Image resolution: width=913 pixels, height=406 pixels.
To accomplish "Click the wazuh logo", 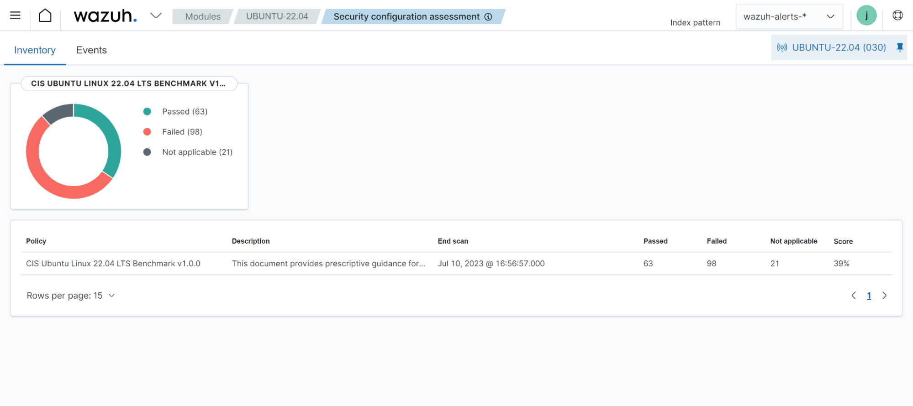I will point(105,16).
